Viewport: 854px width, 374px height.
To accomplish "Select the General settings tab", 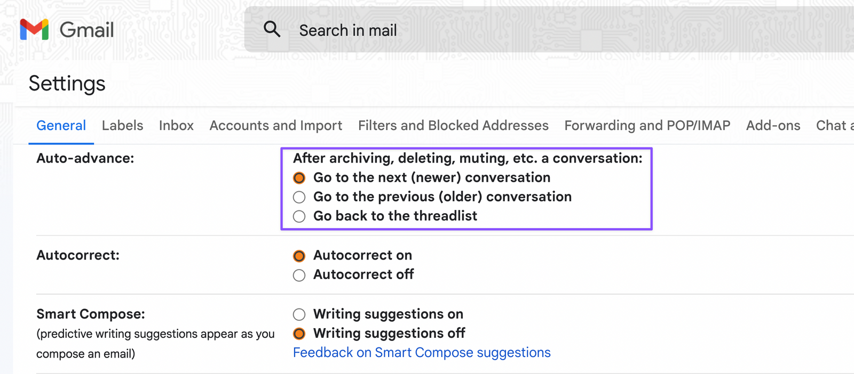I will 61,125.
